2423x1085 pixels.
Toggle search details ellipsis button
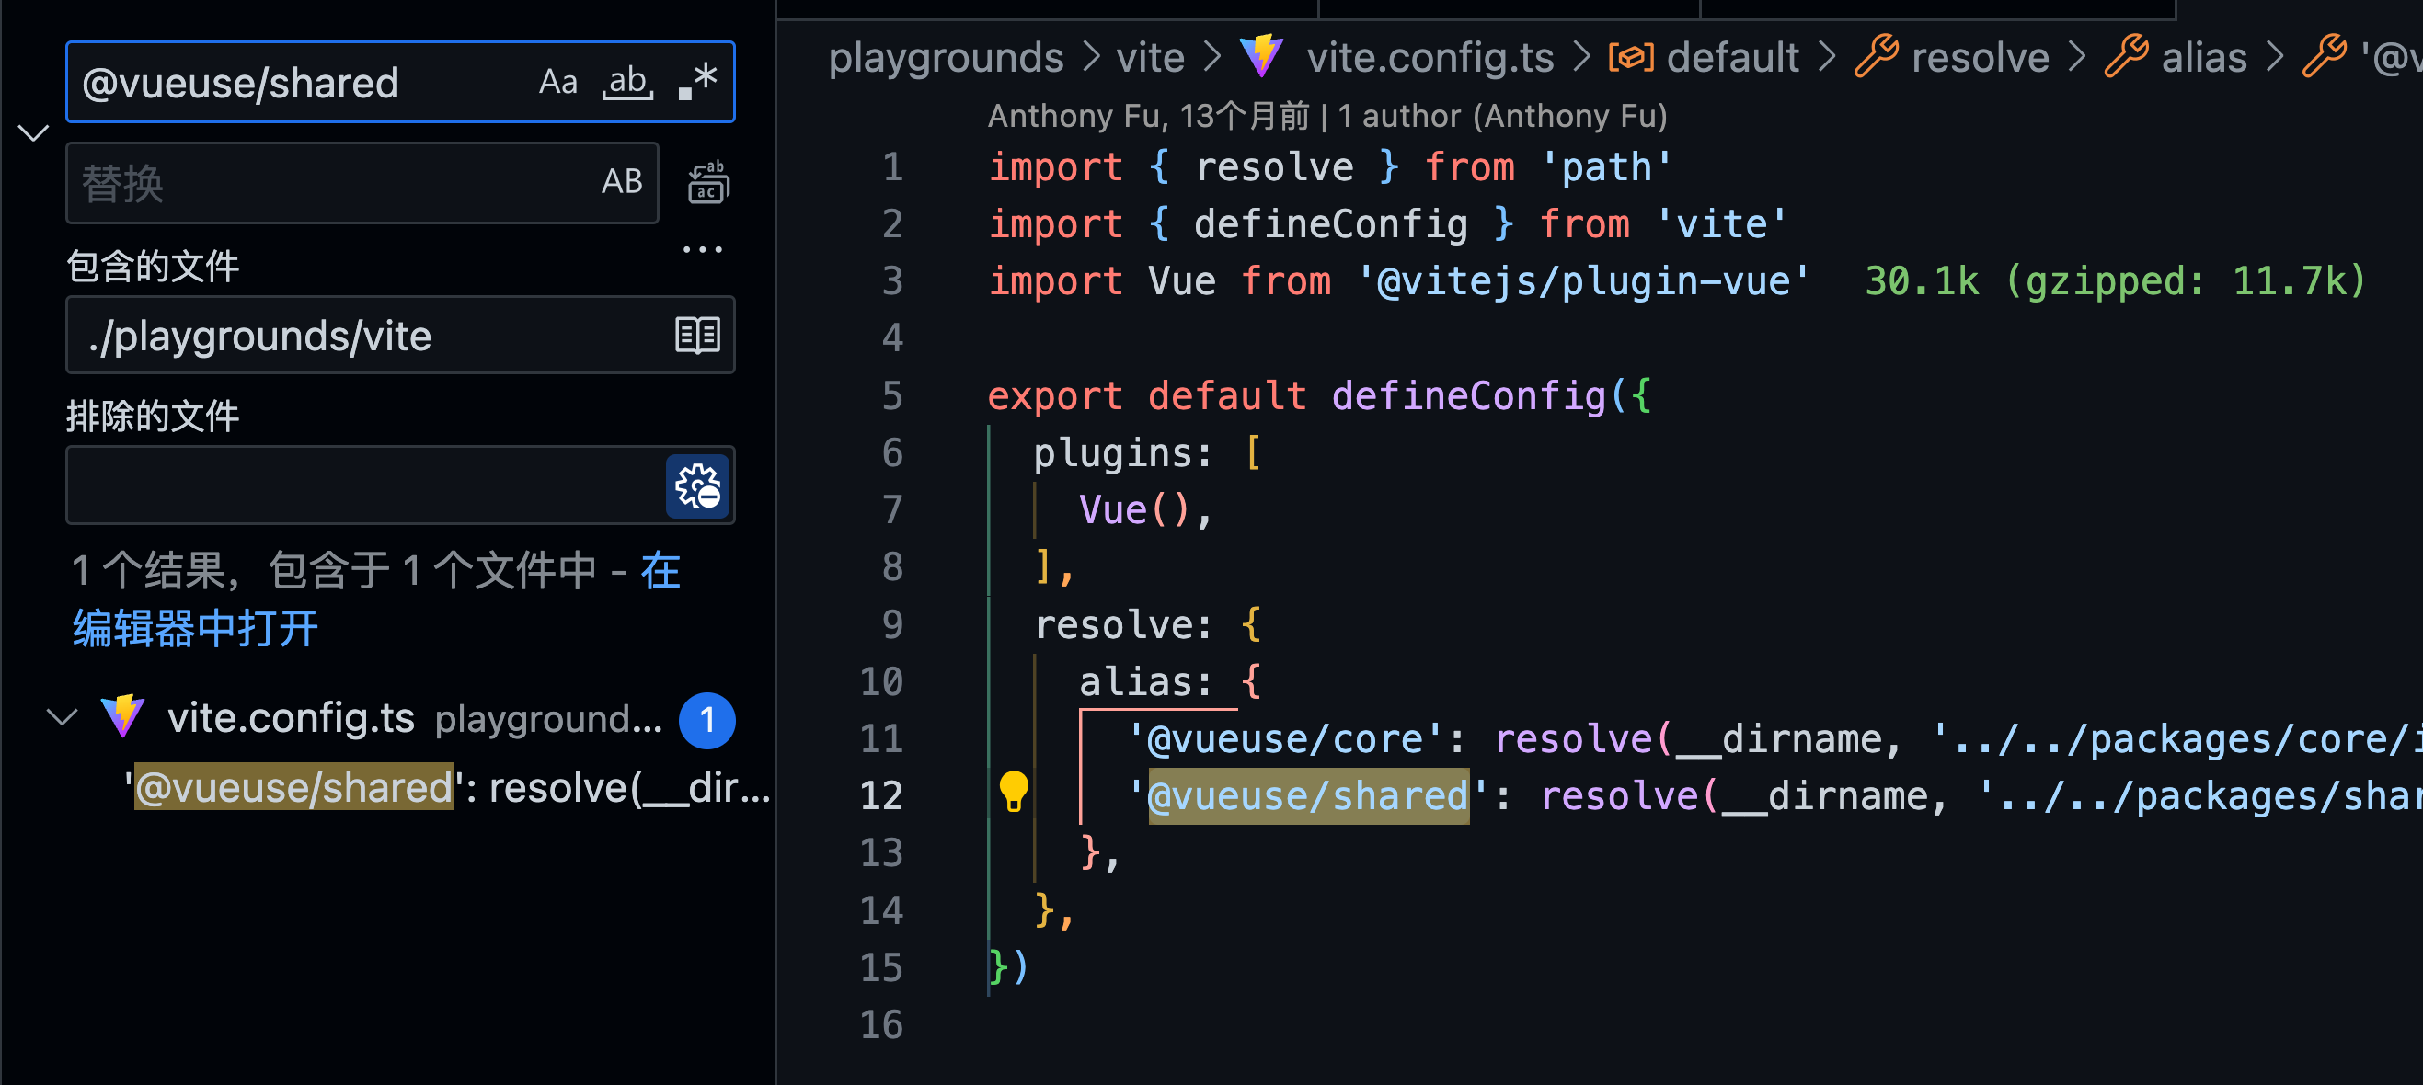coord(703,249)
